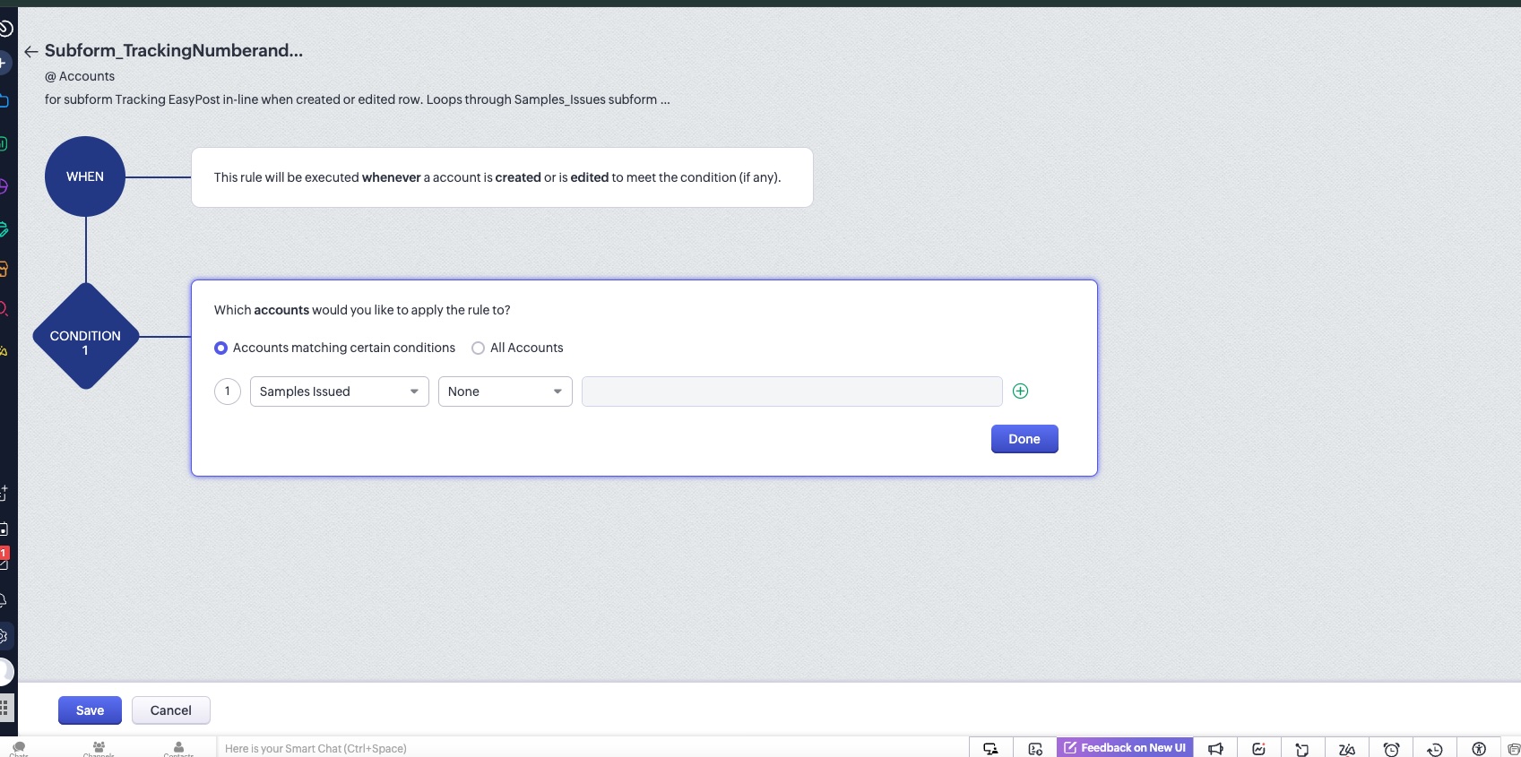
Task: Open the blue folder icon in sidebar
Action: point(4,101)
